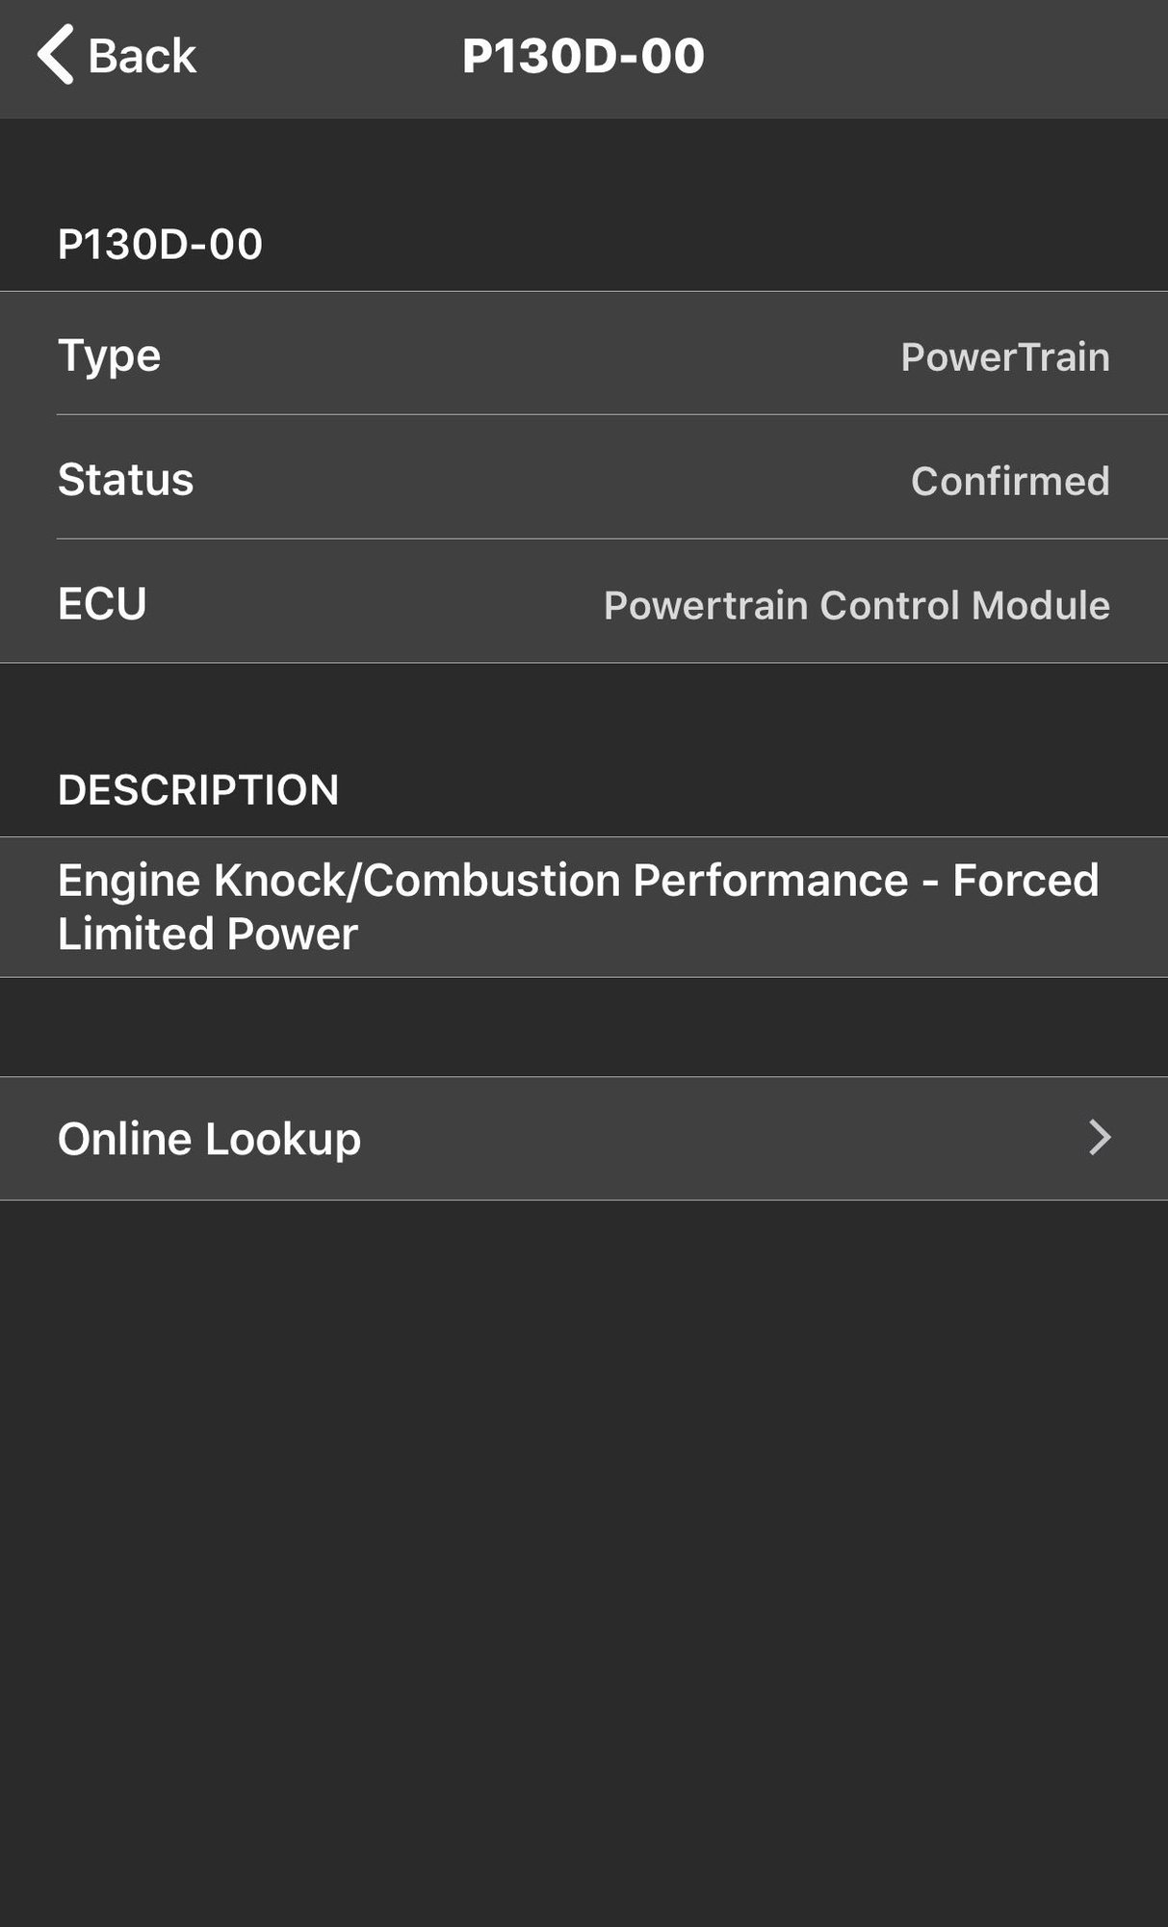Tap the Type row label
This screenshot has height=1927, width=1168.
pos(109,356)
